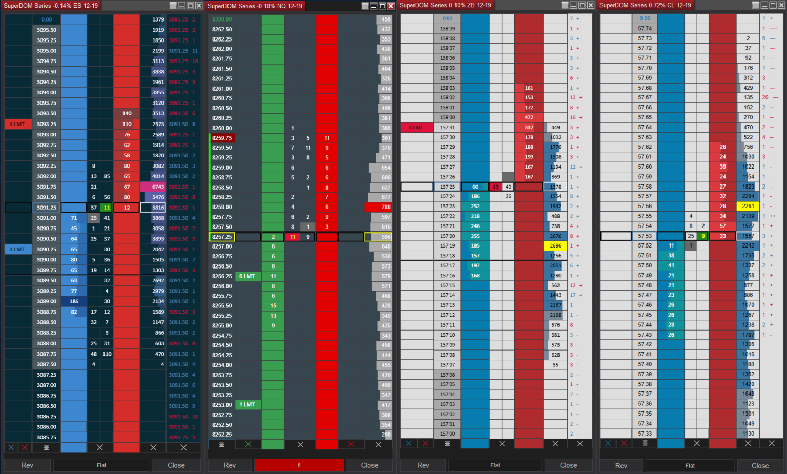Click the red X cancel icon on the CL DOM
787x474 pixels.
tap(624, 443)
